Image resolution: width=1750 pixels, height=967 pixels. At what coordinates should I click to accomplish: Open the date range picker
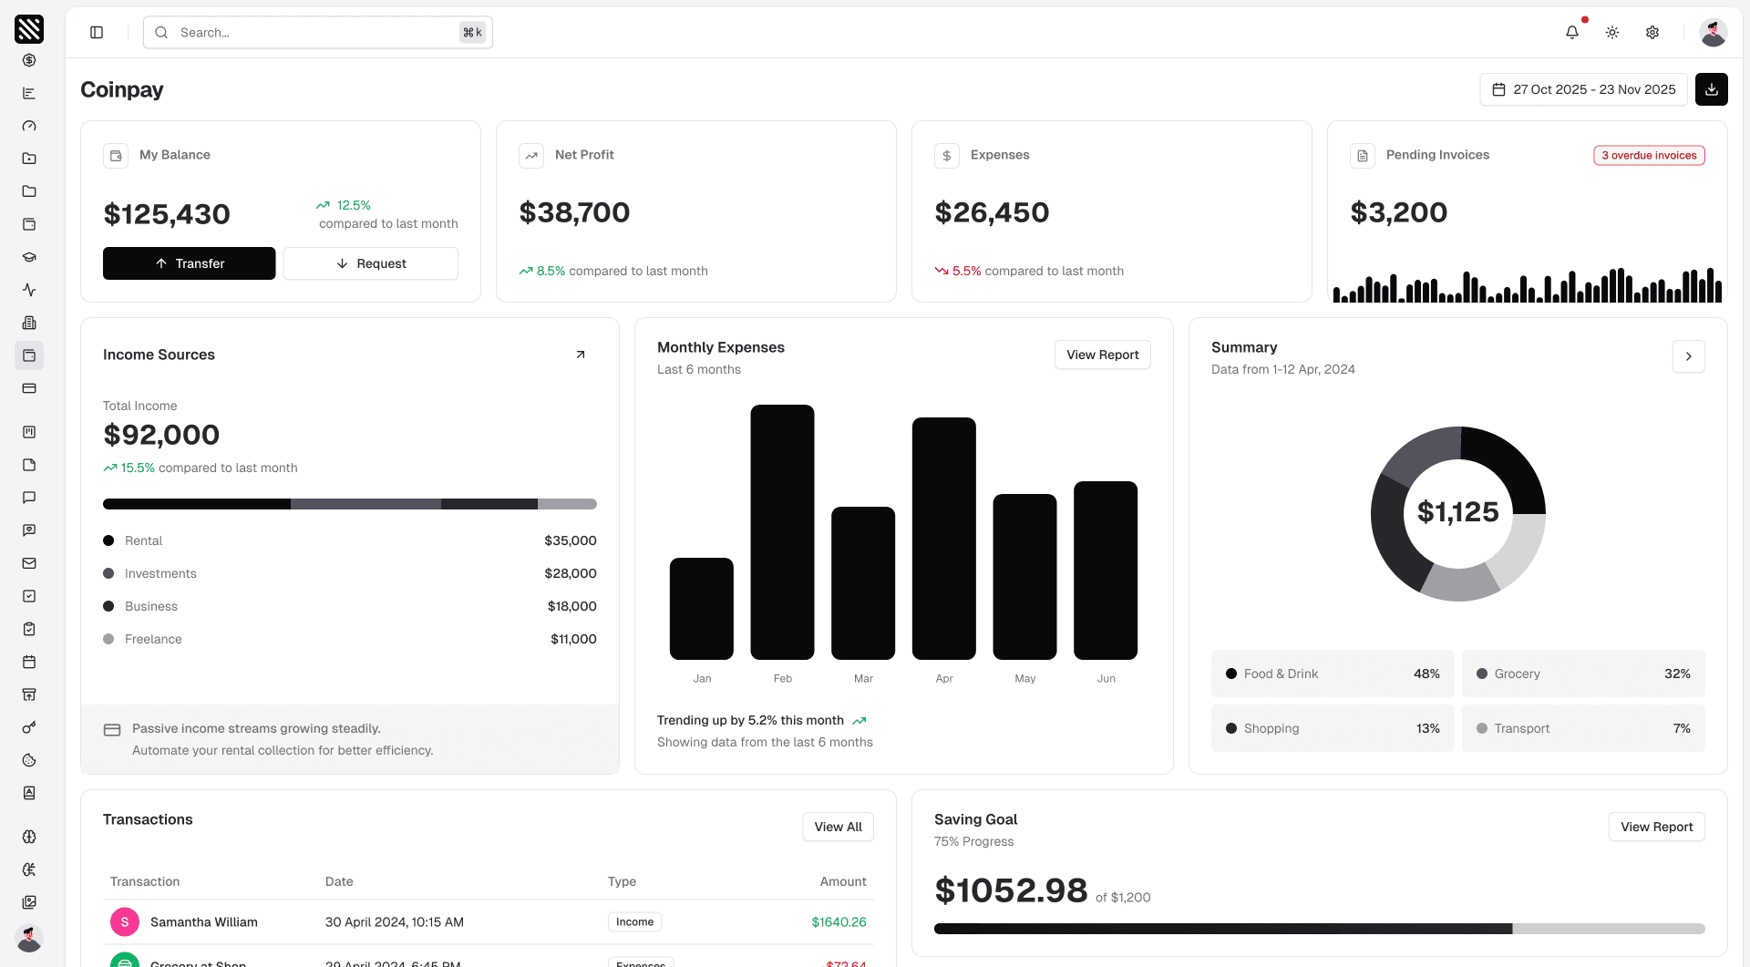pos(1583,89)
